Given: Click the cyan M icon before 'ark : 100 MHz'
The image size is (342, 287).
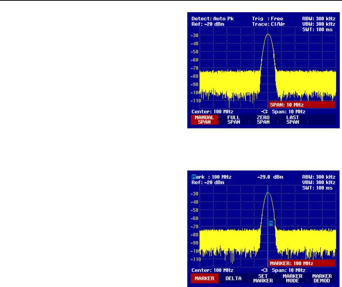Looking at the screenshot, I should click(x=194, y=177).
